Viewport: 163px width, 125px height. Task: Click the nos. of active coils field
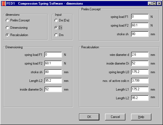139,81
